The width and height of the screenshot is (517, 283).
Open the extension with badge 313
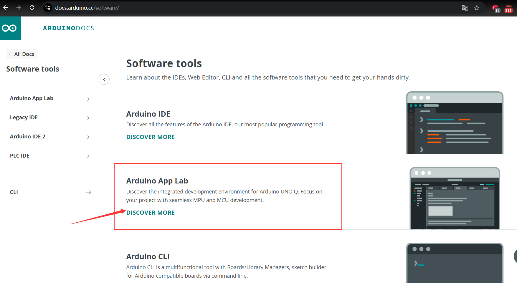[508, 9]
